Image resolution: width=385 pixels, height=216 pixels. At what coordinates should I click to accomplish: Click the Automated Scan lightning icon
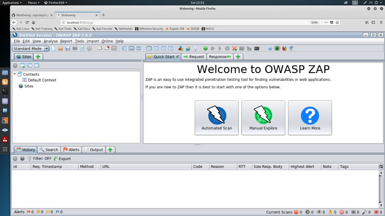[217, 115]
